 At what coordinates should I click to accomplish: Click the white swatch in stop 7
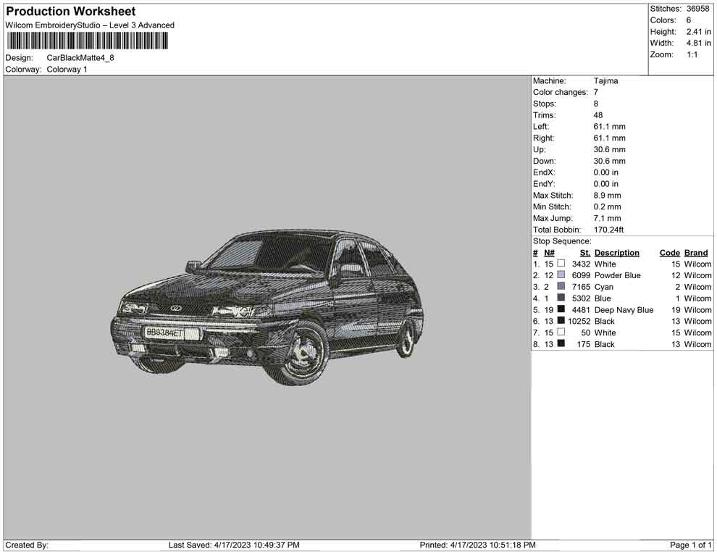pyautogui.click(x=561, y=332)
